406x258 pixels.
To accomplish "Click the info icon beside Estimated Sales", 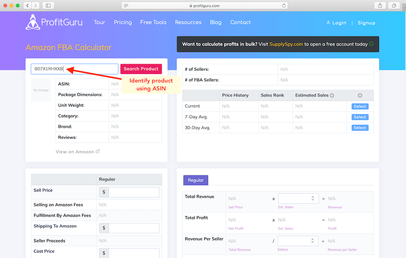I will point(332,95).
